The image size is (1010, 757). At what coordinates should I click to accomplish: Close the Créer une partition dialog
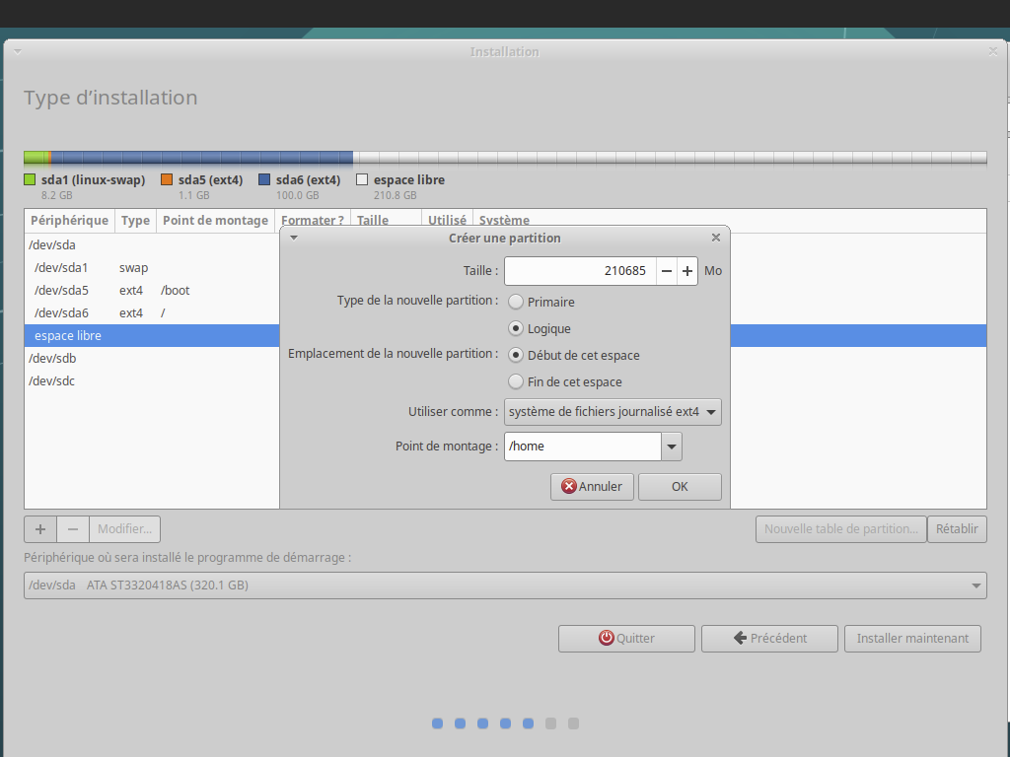pyautogui.click(x=716, y=238)
